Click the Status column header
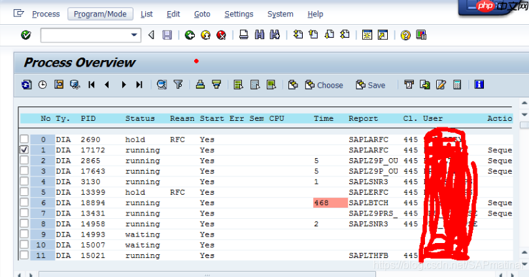Image resolution: width=529 pixels, height=277 pixels. [140, 119]
